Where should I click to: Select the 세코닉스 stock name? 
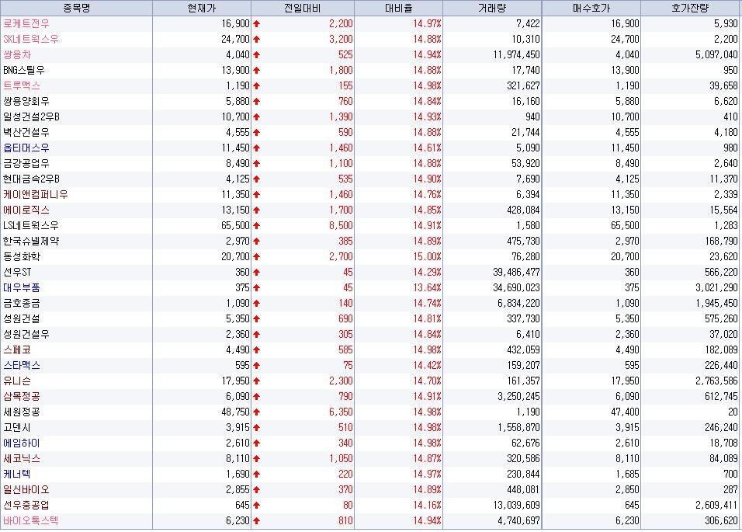[x=22, y=459]
